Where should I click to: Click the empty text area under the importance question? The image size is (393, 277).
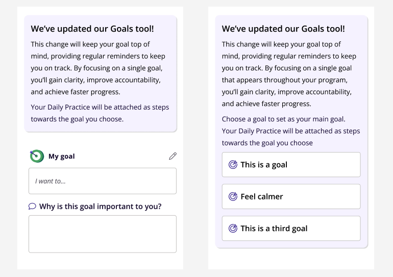(103, 234)
